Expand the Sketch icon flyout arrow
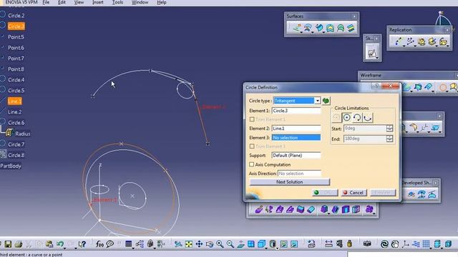This screenshot has height=257, width=458. pyautogui.click(x=377, y=58)
